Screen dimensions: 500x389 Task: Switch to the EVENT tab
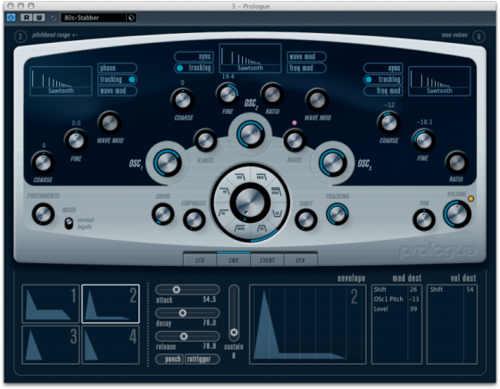coord(267,261)
